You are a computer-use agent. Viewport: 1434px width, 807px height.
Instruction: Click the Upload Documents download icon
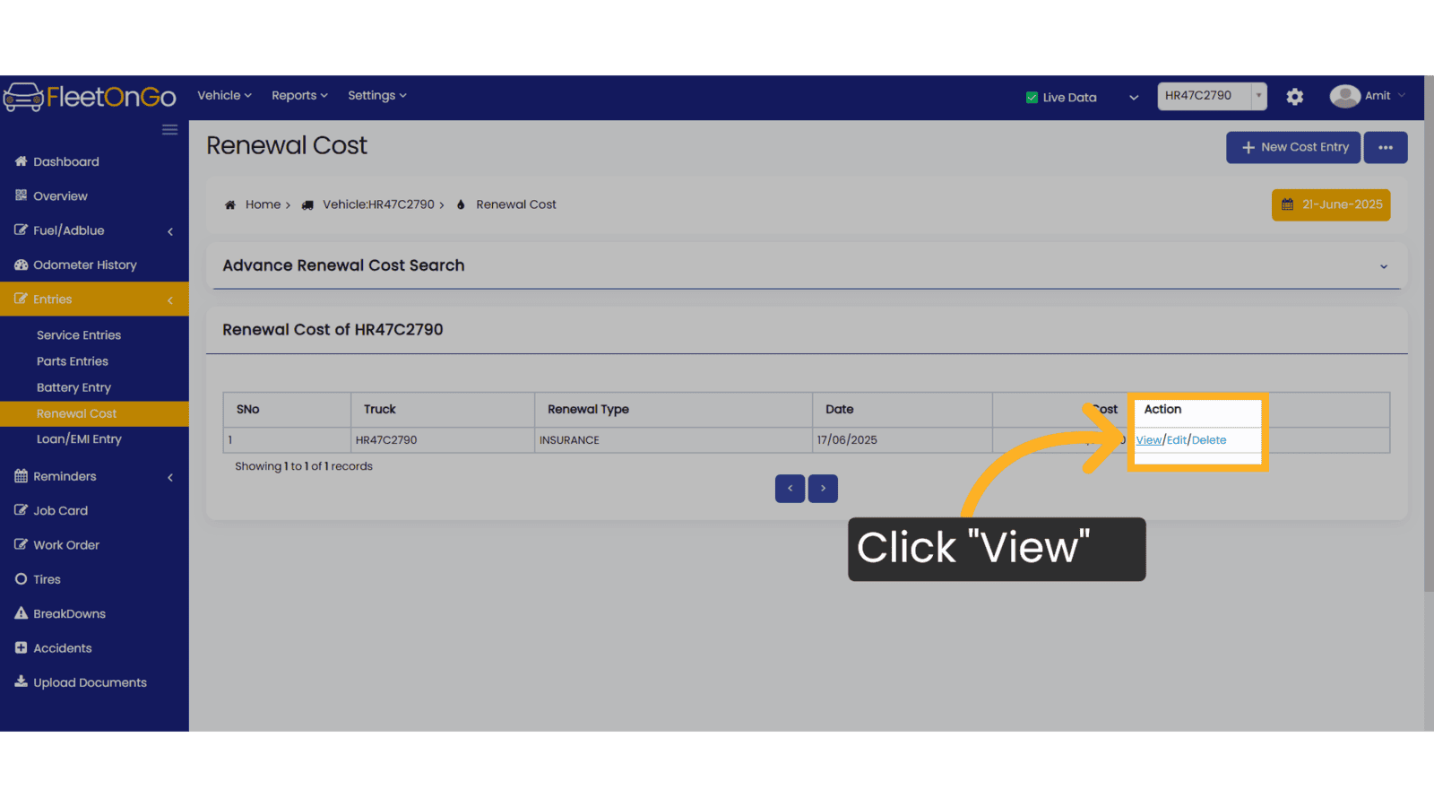(21, 681)
